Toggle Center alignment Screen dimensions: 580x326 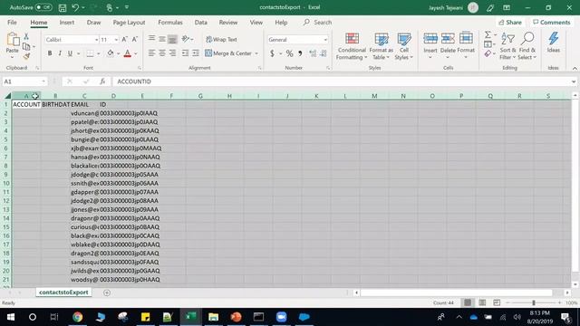162,53
